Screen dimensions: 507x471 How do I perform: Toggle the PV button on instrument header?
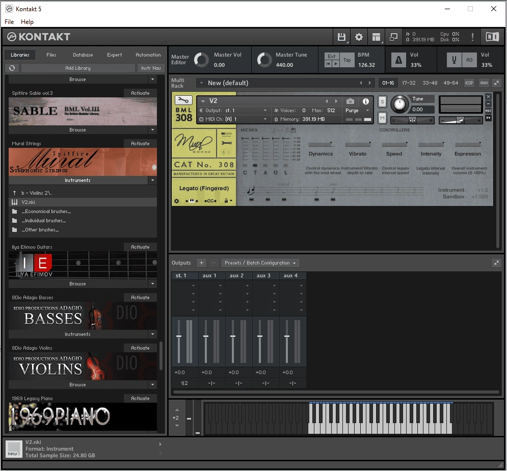(488, 118)
